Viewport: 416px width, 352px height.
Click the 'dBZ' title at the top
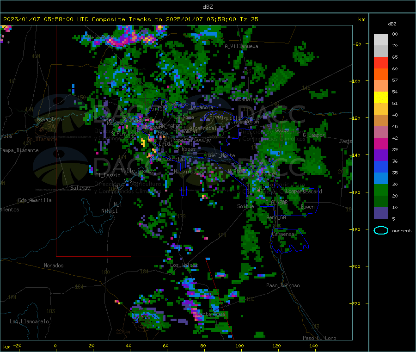click(208, 6)
